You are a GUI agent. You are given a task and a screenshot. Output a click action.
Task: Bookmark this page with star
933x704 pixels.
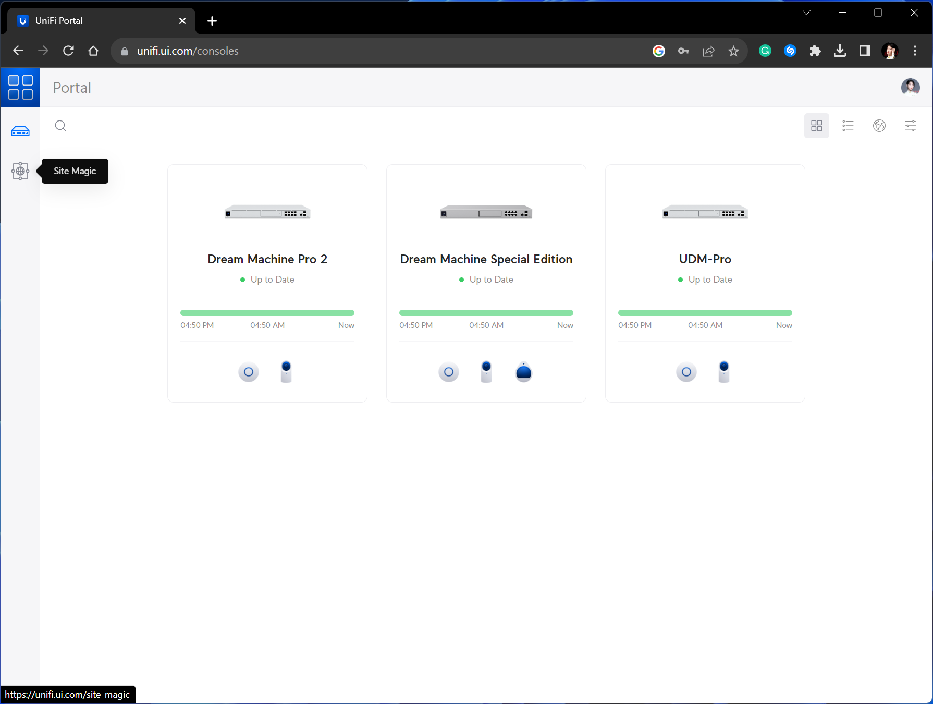tap(734, 51)
